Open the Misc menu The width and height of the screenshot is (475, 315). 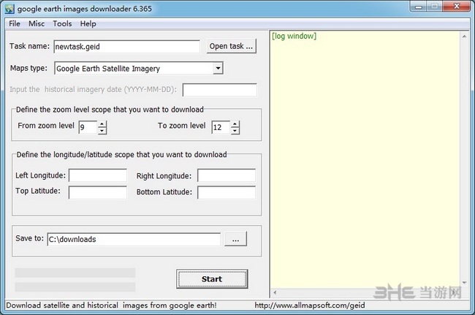tap(37, 23)
